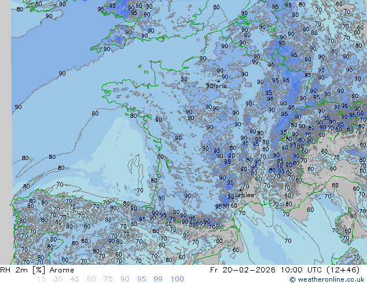Click the "RH 2m [%]" map title
Screen dimensions: 367x284
click(x=23, y=270)
